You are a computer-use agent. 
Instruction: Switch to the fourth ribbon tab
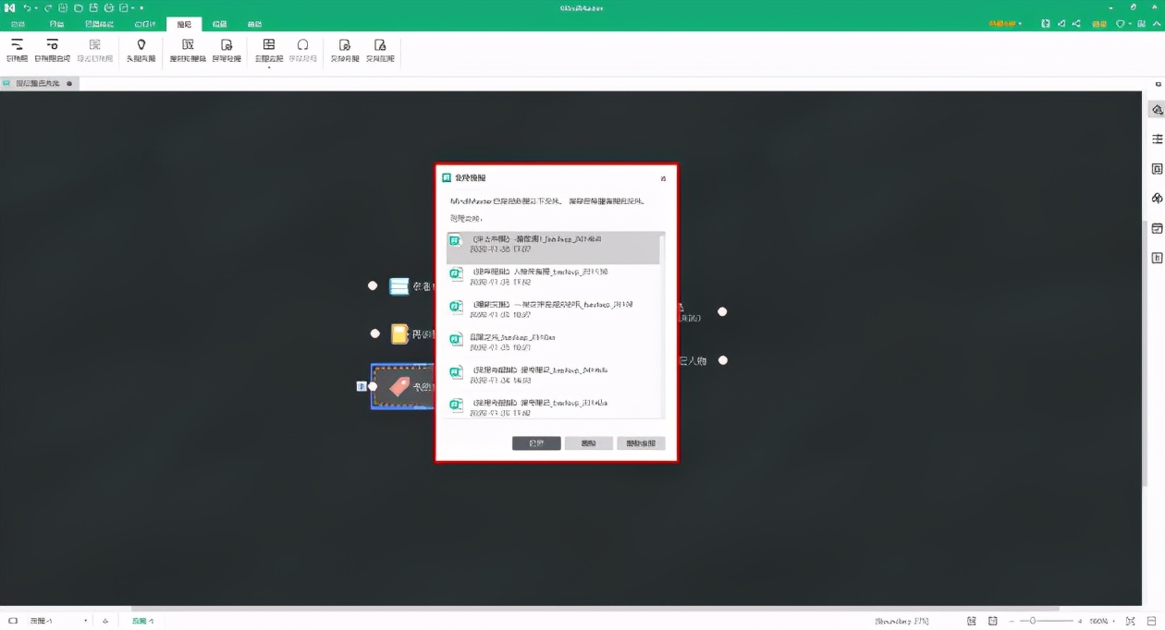pyautogui.click(x=144, y=24)
